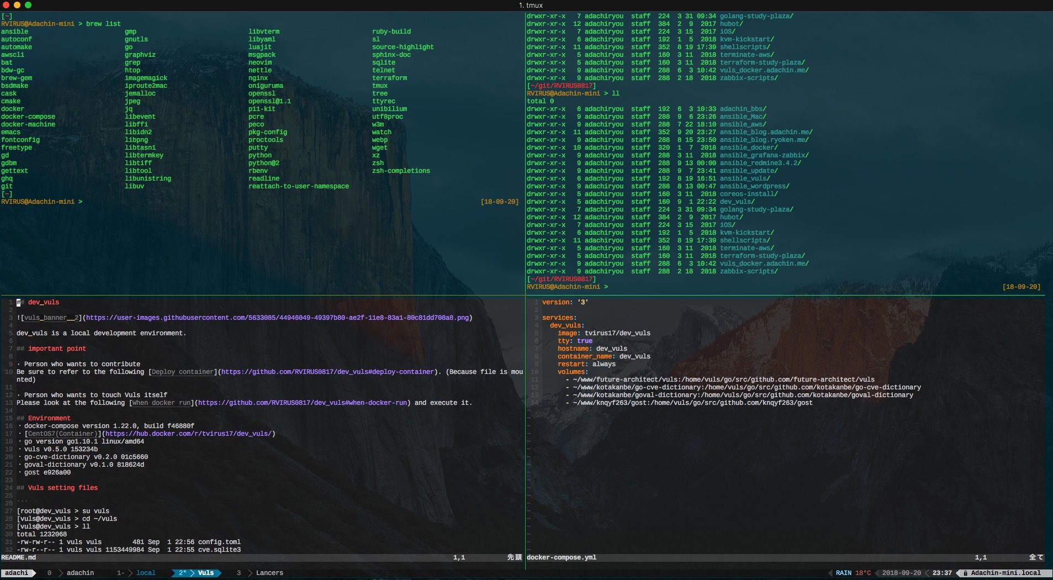The image size is (1053, 580).
Task: Click the adachi session name segment
Action: (x=17, y=573)
